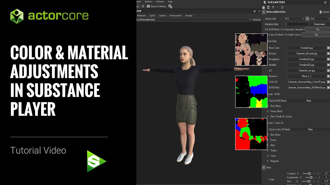Viewport: 330px width, 185px height.
Task: Toggle Check RGB Mask False value
Action: click(309, 101)
